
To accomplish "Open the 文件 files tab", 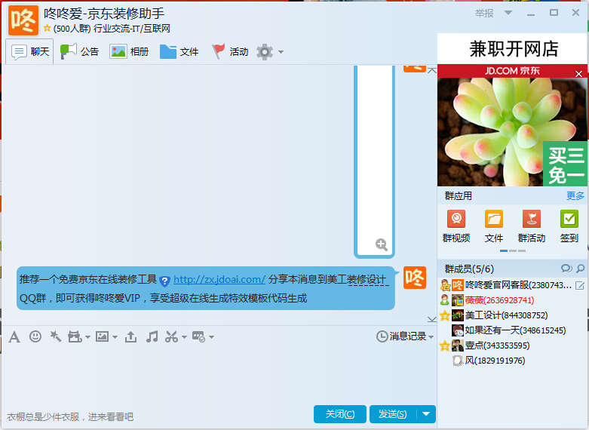I will point(179,51).
